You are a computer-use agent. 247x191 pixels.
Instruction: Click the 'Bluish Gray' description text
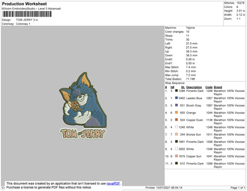[193, 105]
